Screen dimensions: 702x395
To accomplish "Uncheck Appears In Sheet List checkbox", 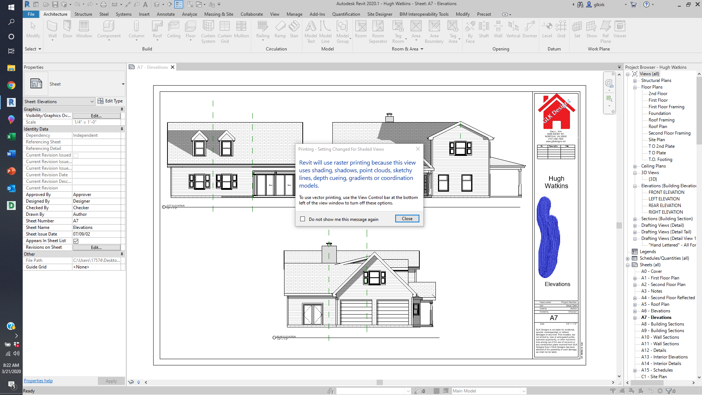I will pos(76,241).
